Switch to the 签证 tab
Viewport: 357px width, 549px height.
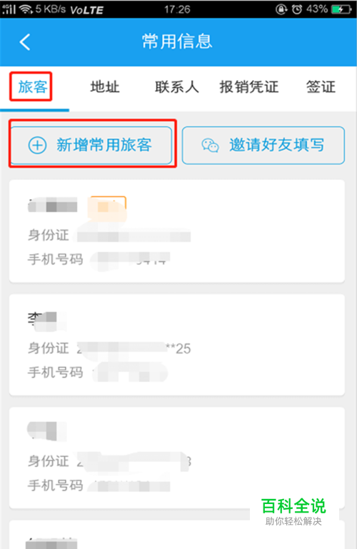click(321, 86)
